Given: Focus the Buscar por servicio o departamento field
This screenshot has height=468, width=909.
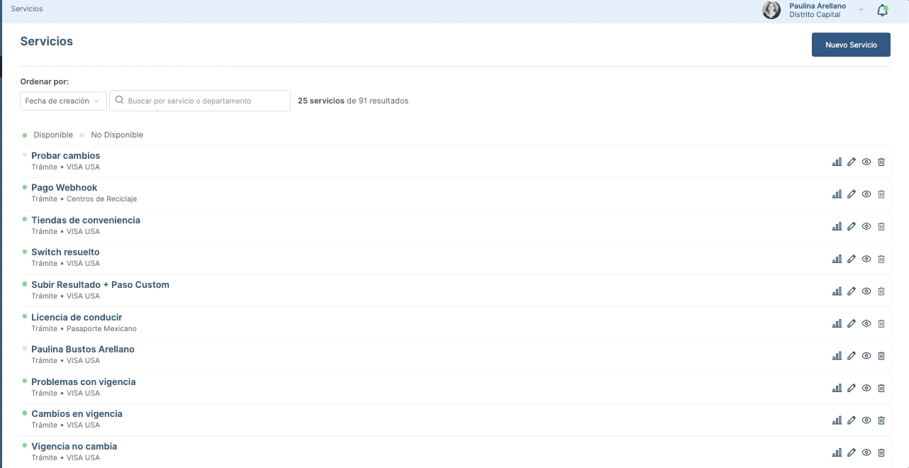Looking at the screenshot, I should pyautogui.click(x=200, y=101).
